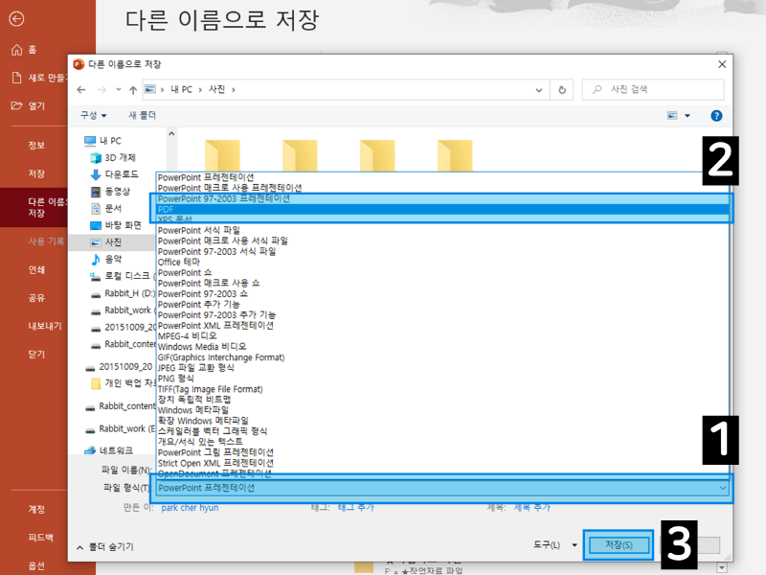Click the 사진 검색 search field
This screenshot has width=766, height=575.
(x=653, y=89)
